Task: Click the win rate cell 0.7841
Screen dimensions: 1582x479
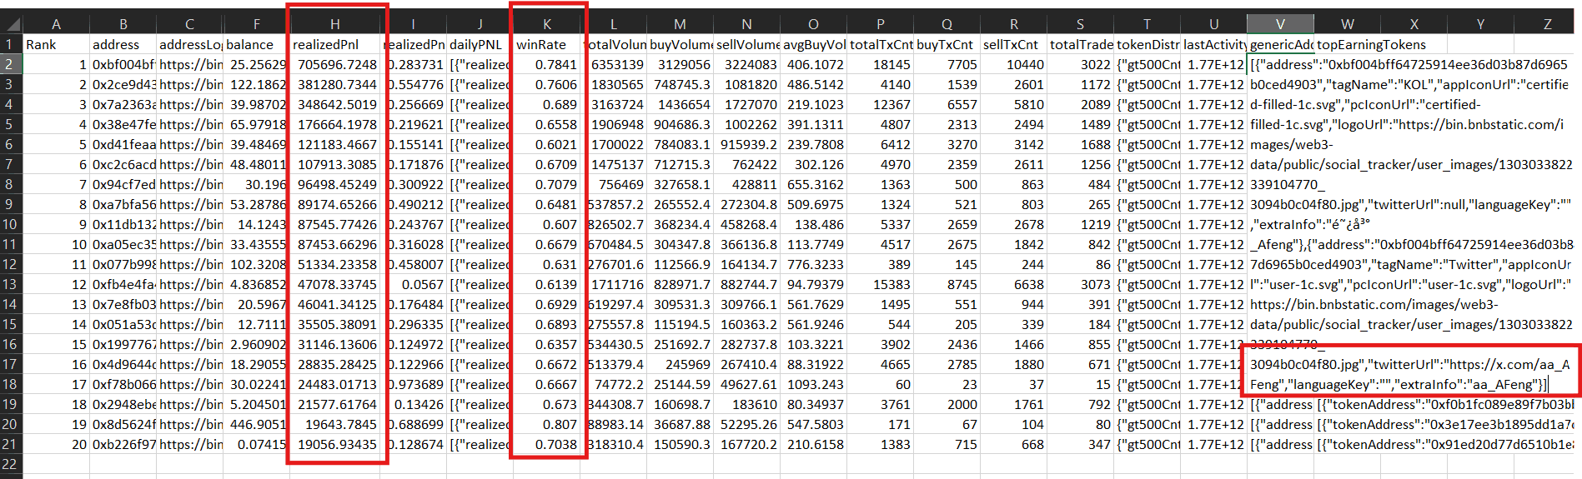Action: tap(546, 64)
